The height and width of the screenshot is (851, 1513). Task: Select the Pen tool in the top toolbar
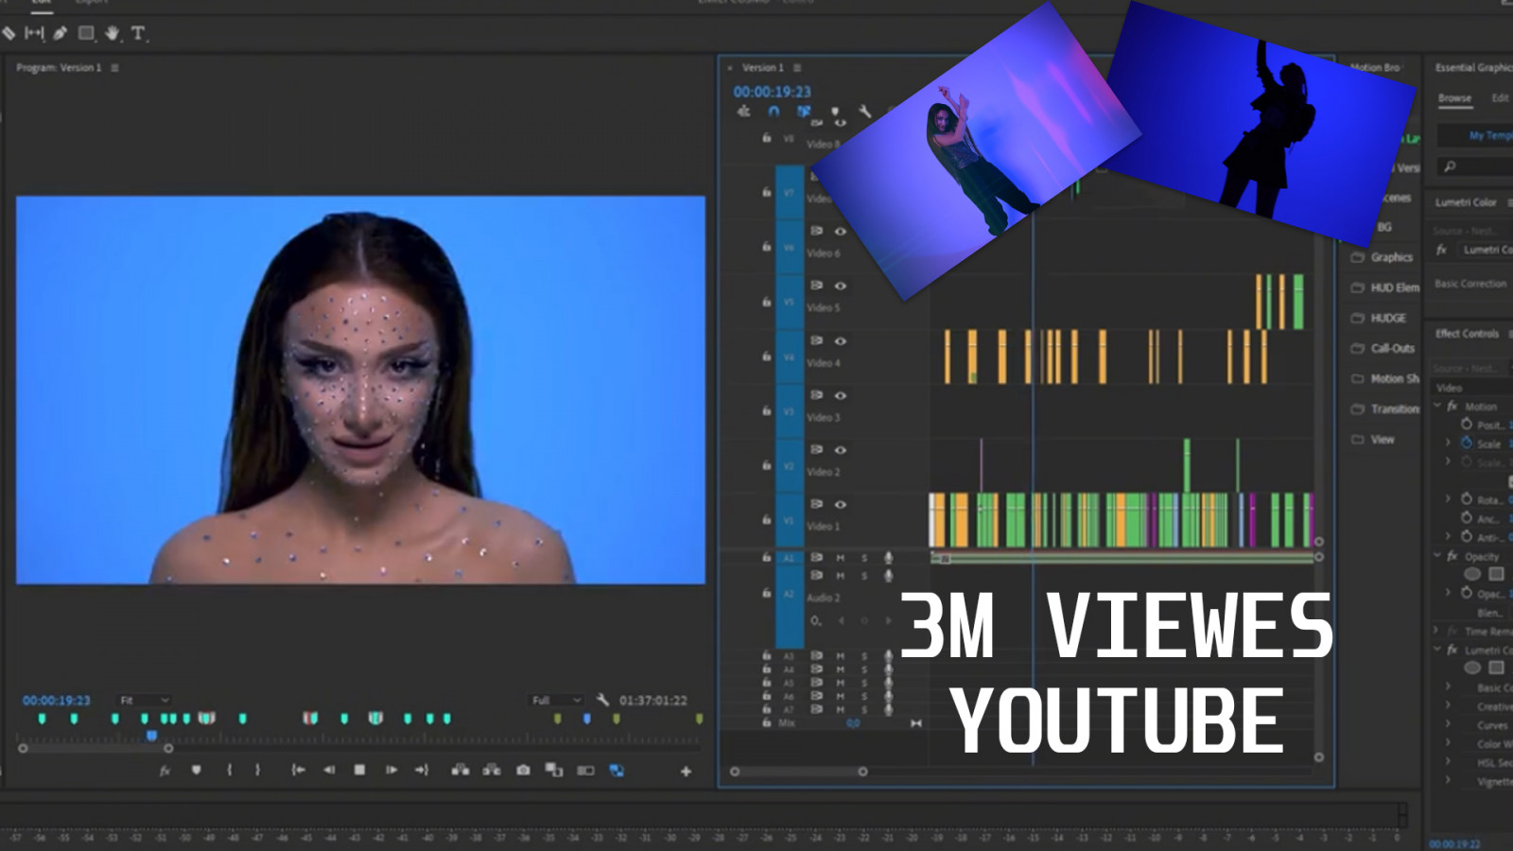60,33
